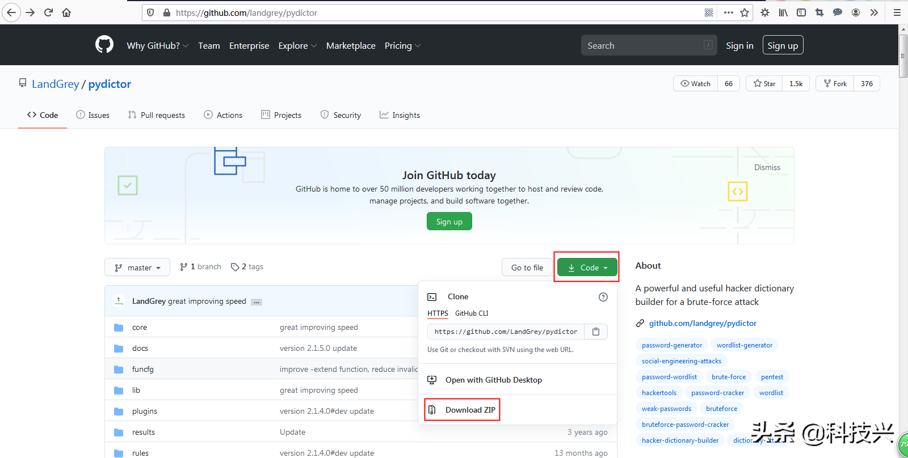908x458 pixels.
Task: Click the LandGrey commit author avatar
Action: tap(119, 301)
